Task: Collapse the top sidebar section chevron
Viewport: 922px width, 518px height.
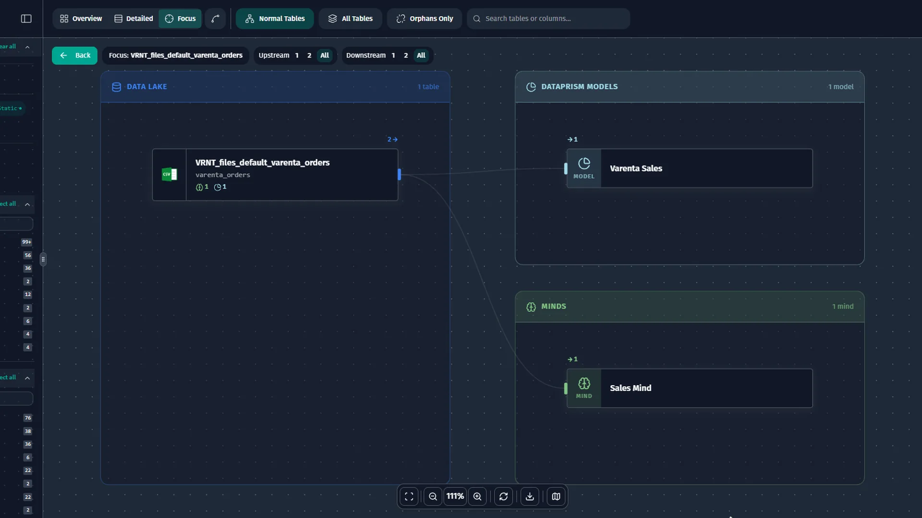Action: [27, 47]
